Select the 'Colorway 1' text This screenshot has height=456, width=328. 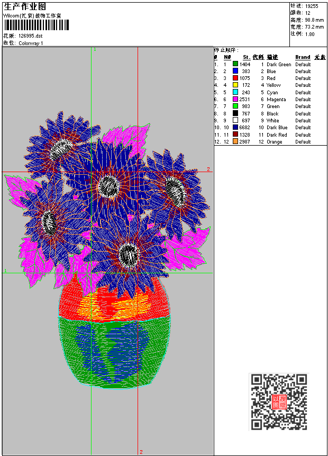point(31,43)
